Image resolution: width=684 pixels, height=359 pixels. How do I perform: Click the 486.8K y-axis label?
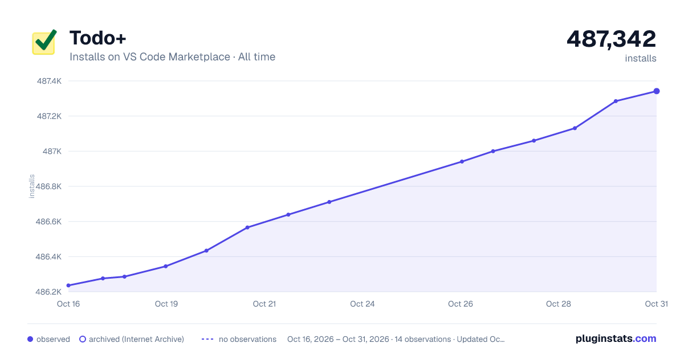(49, 186)
